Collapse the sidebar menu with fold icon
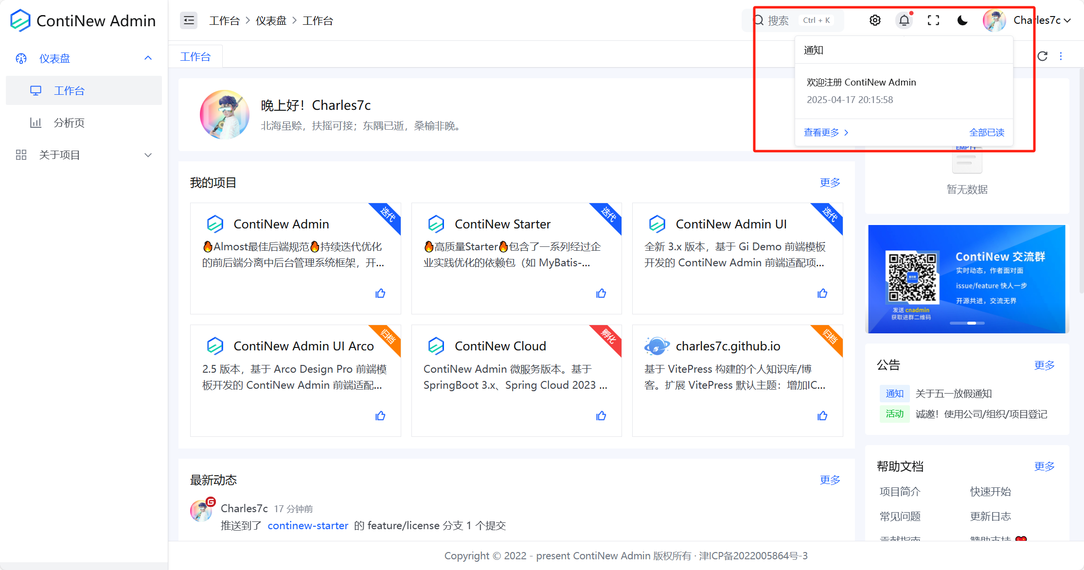Screen dimensions: 1084x570 point(189,20)
